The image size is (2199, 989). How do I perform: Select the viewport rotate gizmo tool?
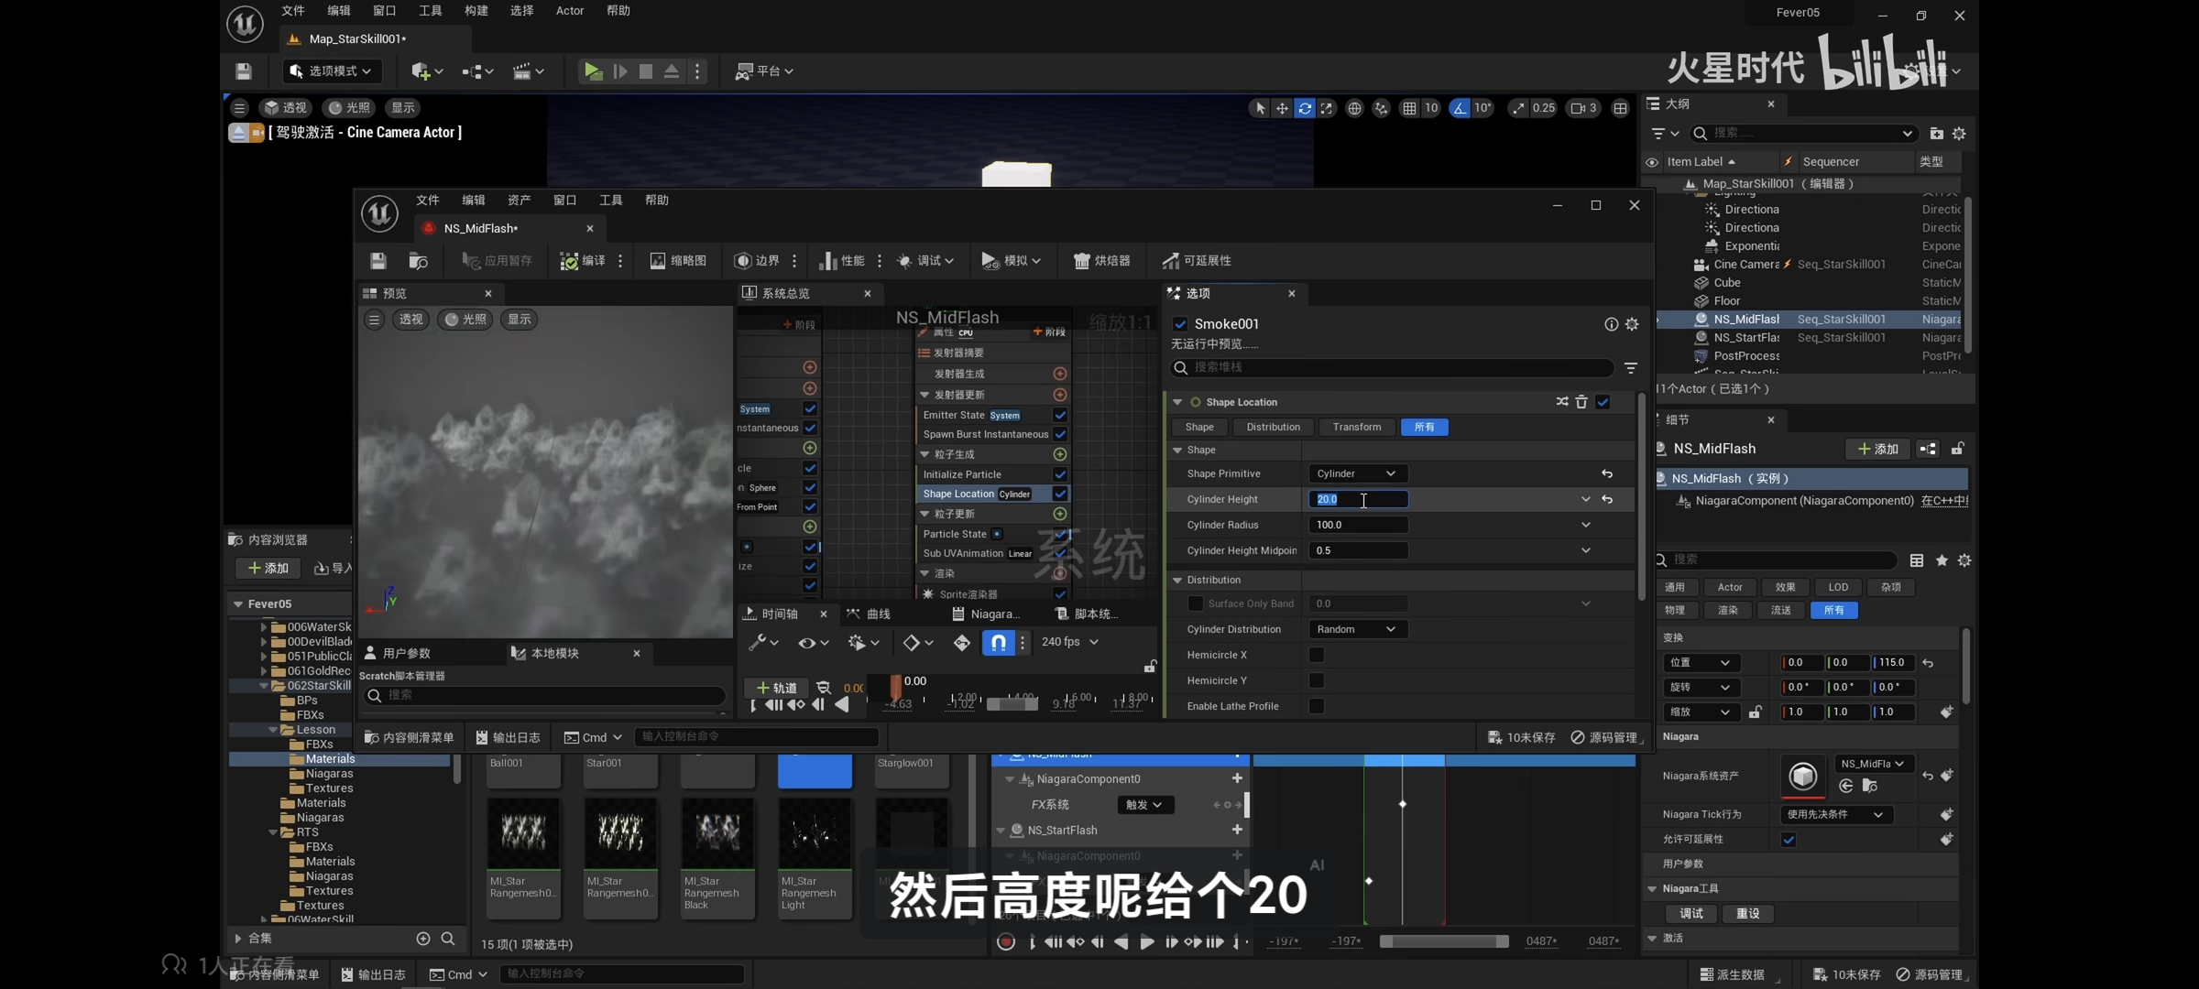click(x=1304, y=108)
